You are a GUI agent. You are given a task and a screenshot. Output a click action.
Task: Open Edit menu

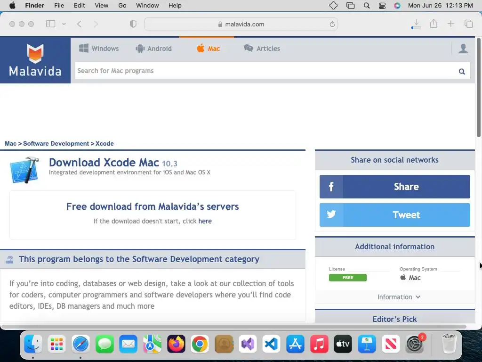coord(79,5)
